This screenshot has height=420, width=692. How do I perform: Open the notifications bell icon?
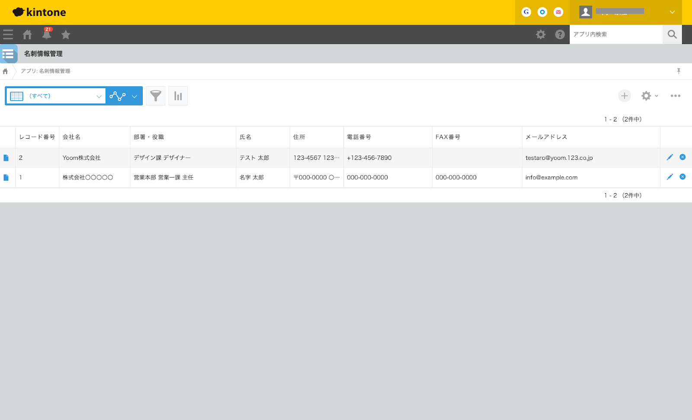click(47, 34)
